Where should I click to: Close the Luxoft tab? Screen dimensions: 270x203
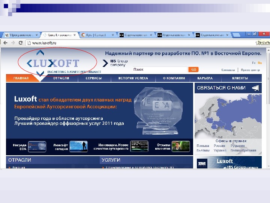pyautogui.click(x=75, y=35)
